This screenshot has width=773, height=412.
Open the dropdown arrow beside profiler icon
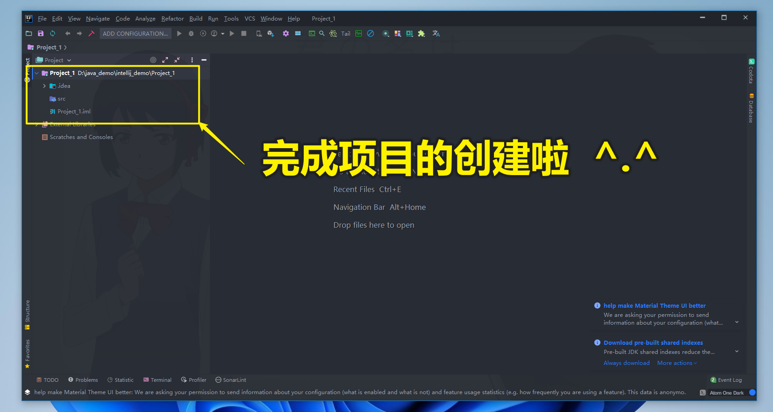223,33
